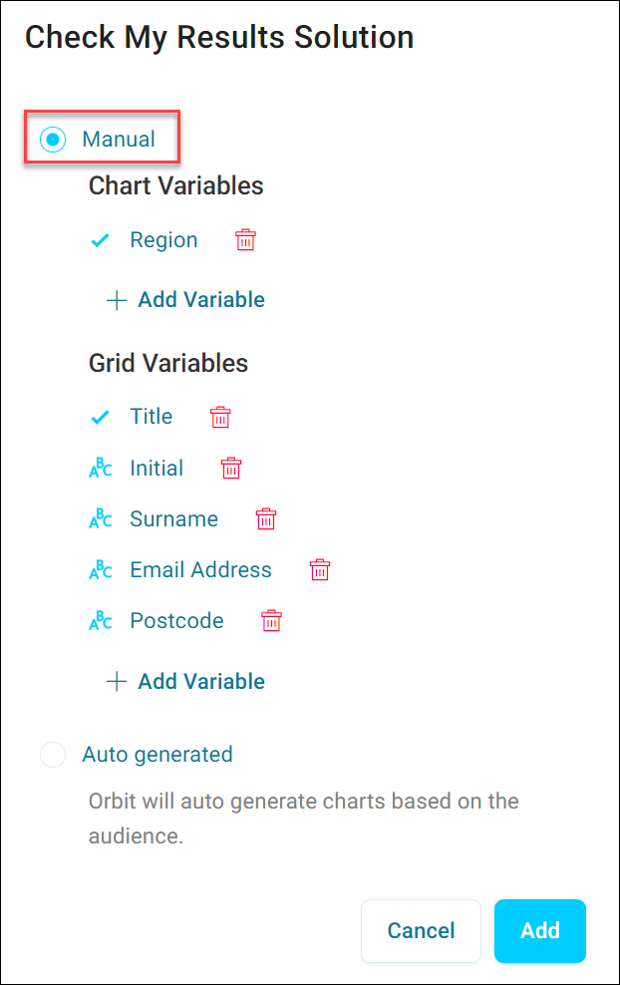Delete the Region chart variable
Image resolution: width=620 pixels, height=985 pixels.
[x=245, y=240]
